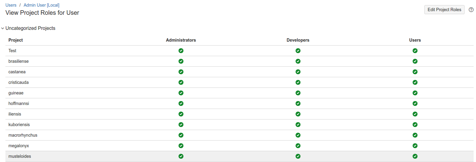The image size is (476, 162).
Task: Open the Admin User breadcrumb link
Action: 35,5
